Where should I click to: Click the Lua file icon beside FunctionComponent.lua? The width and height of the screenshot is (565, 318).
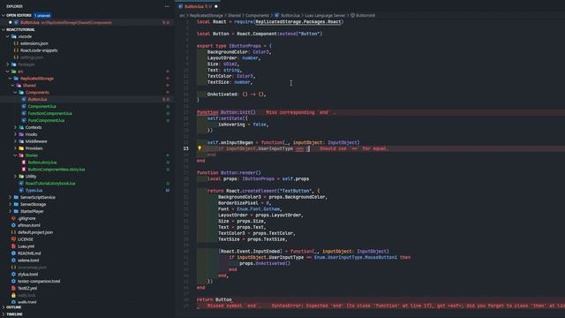pyautogui.click(x=24, y=113)
